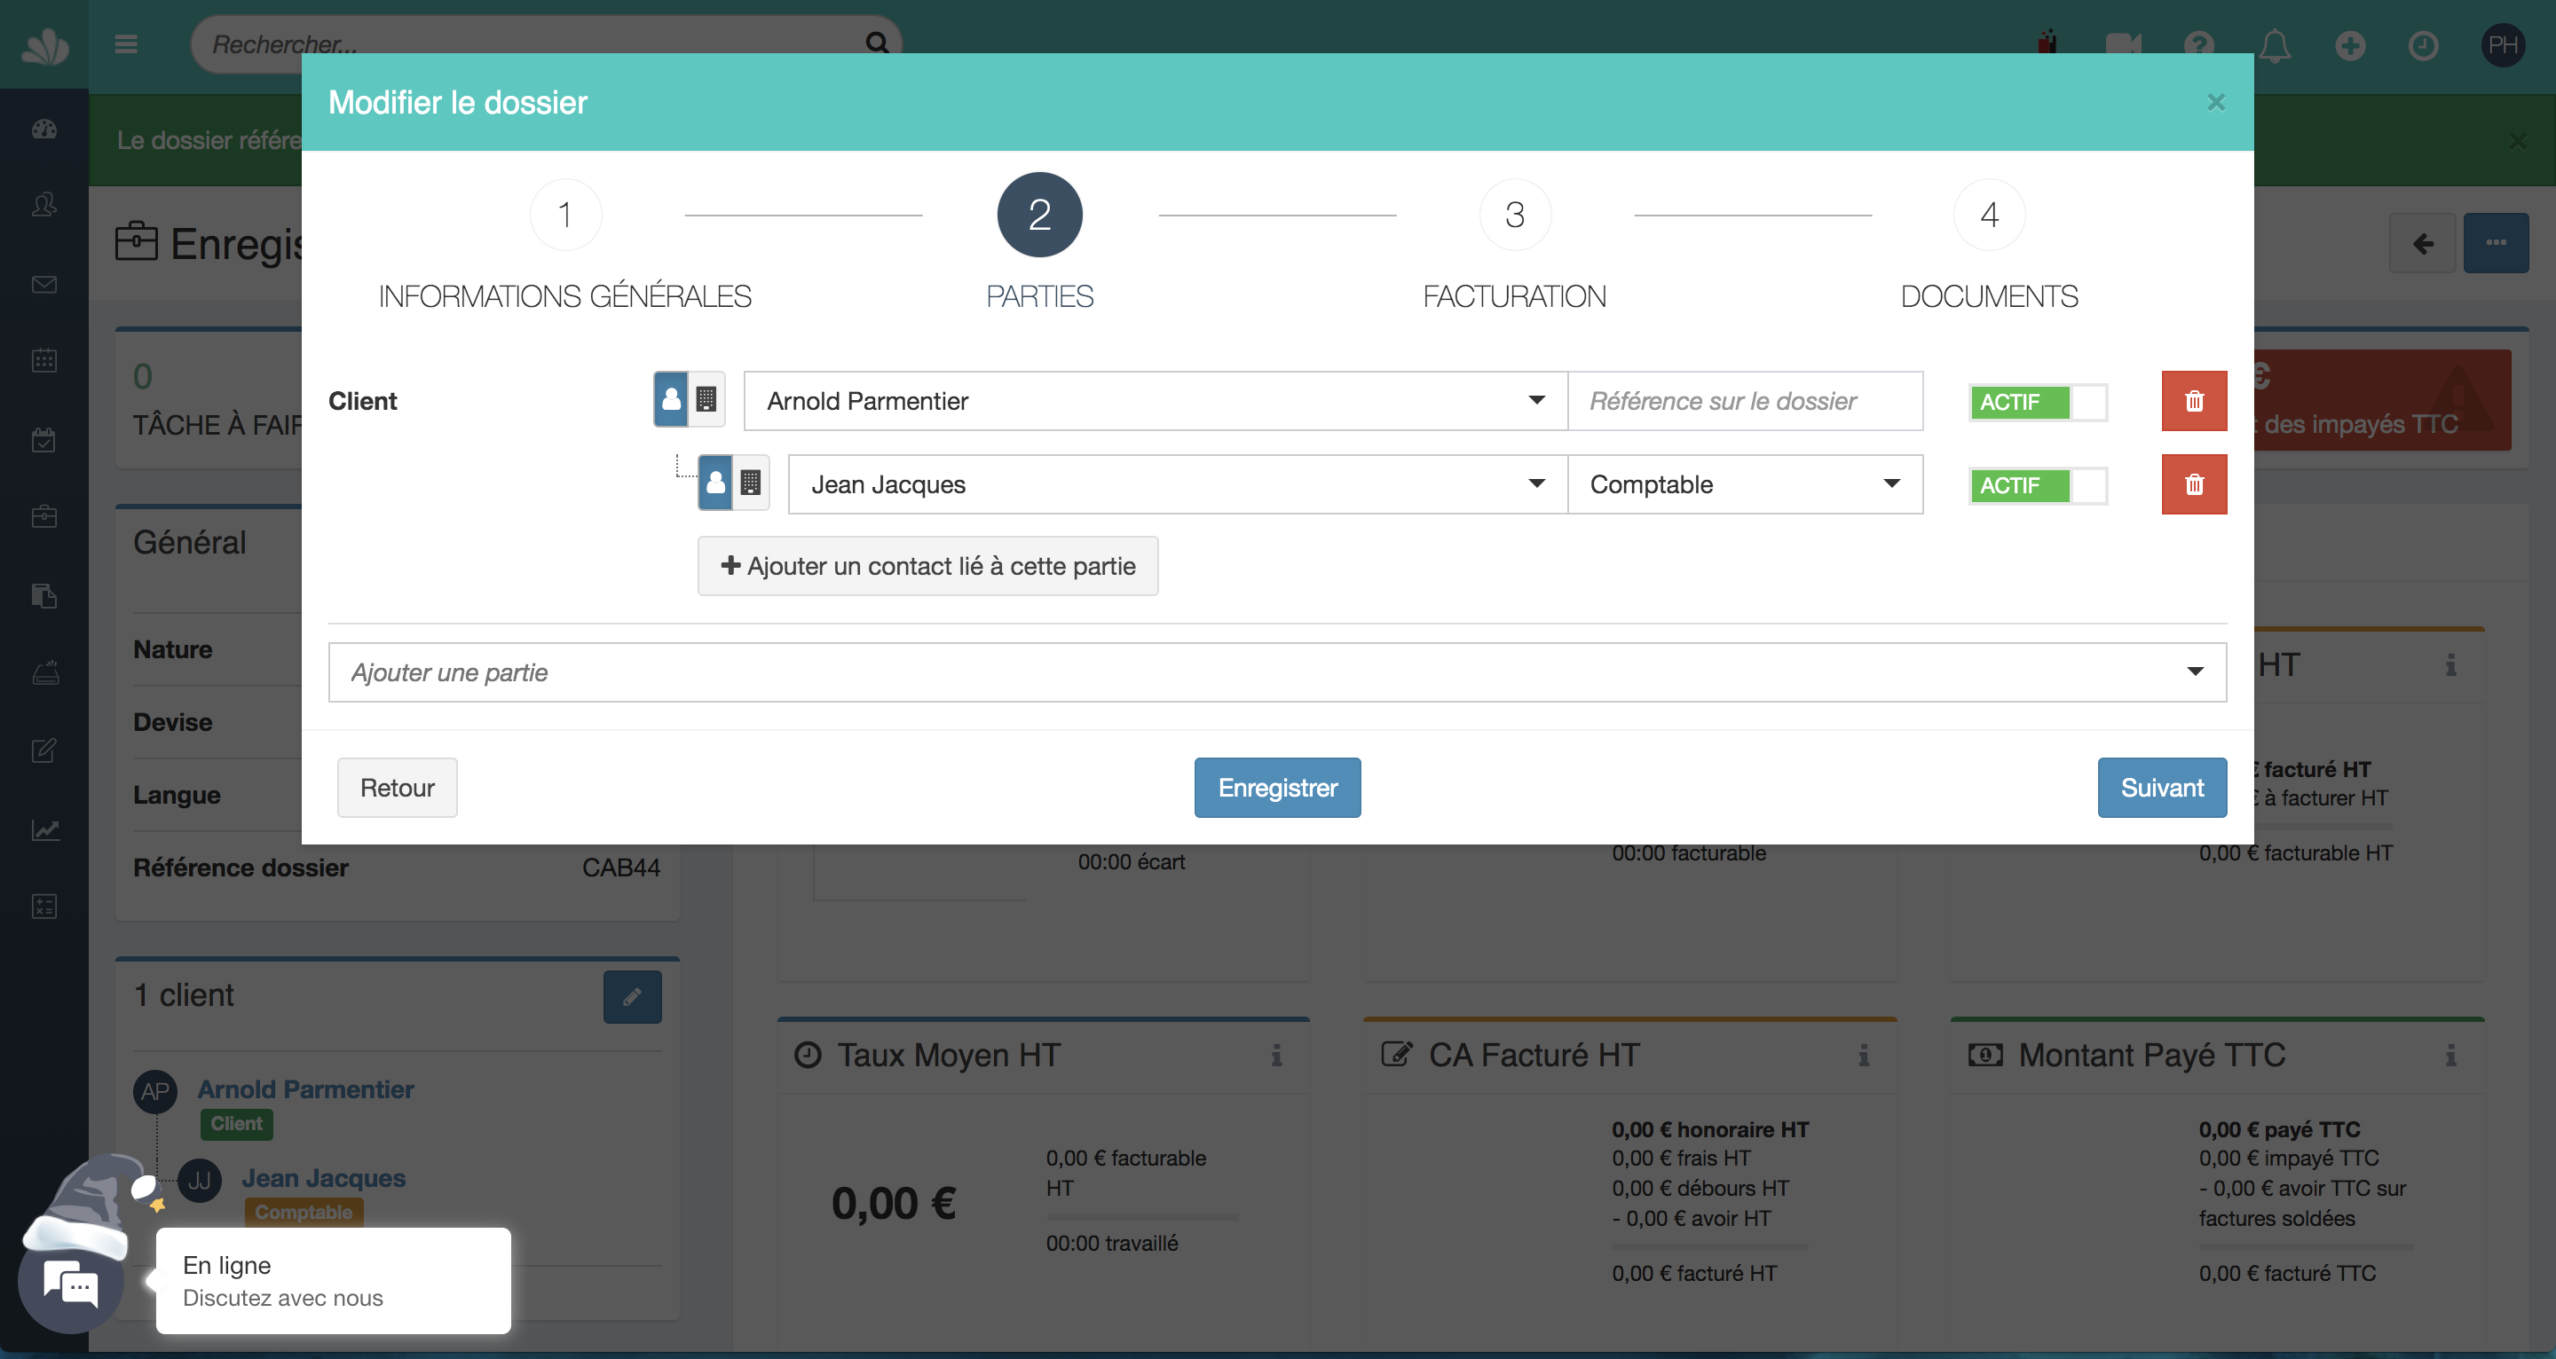Click the pencil edit button in client panel
The width and height of the screenshot is (2556, 1359).
point(632,997)
